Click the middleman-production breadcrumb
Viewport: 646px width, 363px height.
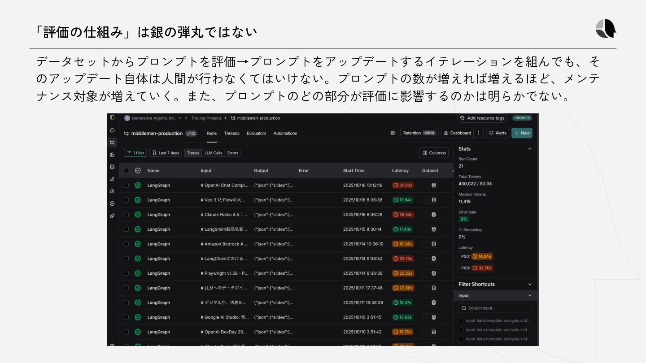[x=255, y=118]
